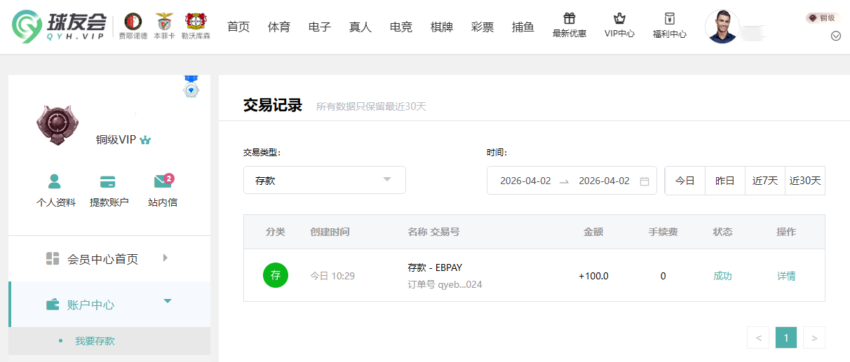Image resolution: width=850 pixels, height=362 pixels.
Task: Select 我要存款 in the sidebar
Action: coord(95,341)
